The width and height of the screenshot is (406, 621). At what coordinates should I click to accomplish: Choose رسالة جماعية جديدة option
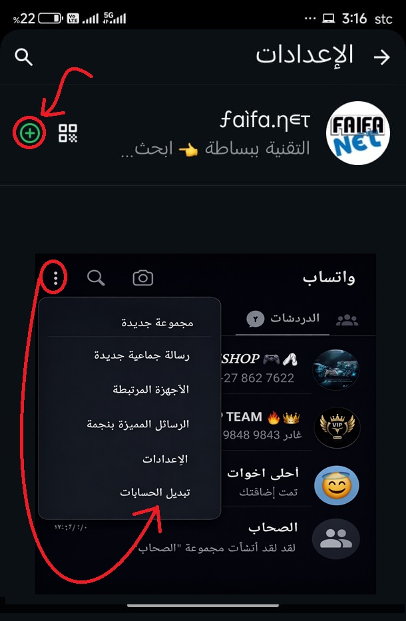142,355
